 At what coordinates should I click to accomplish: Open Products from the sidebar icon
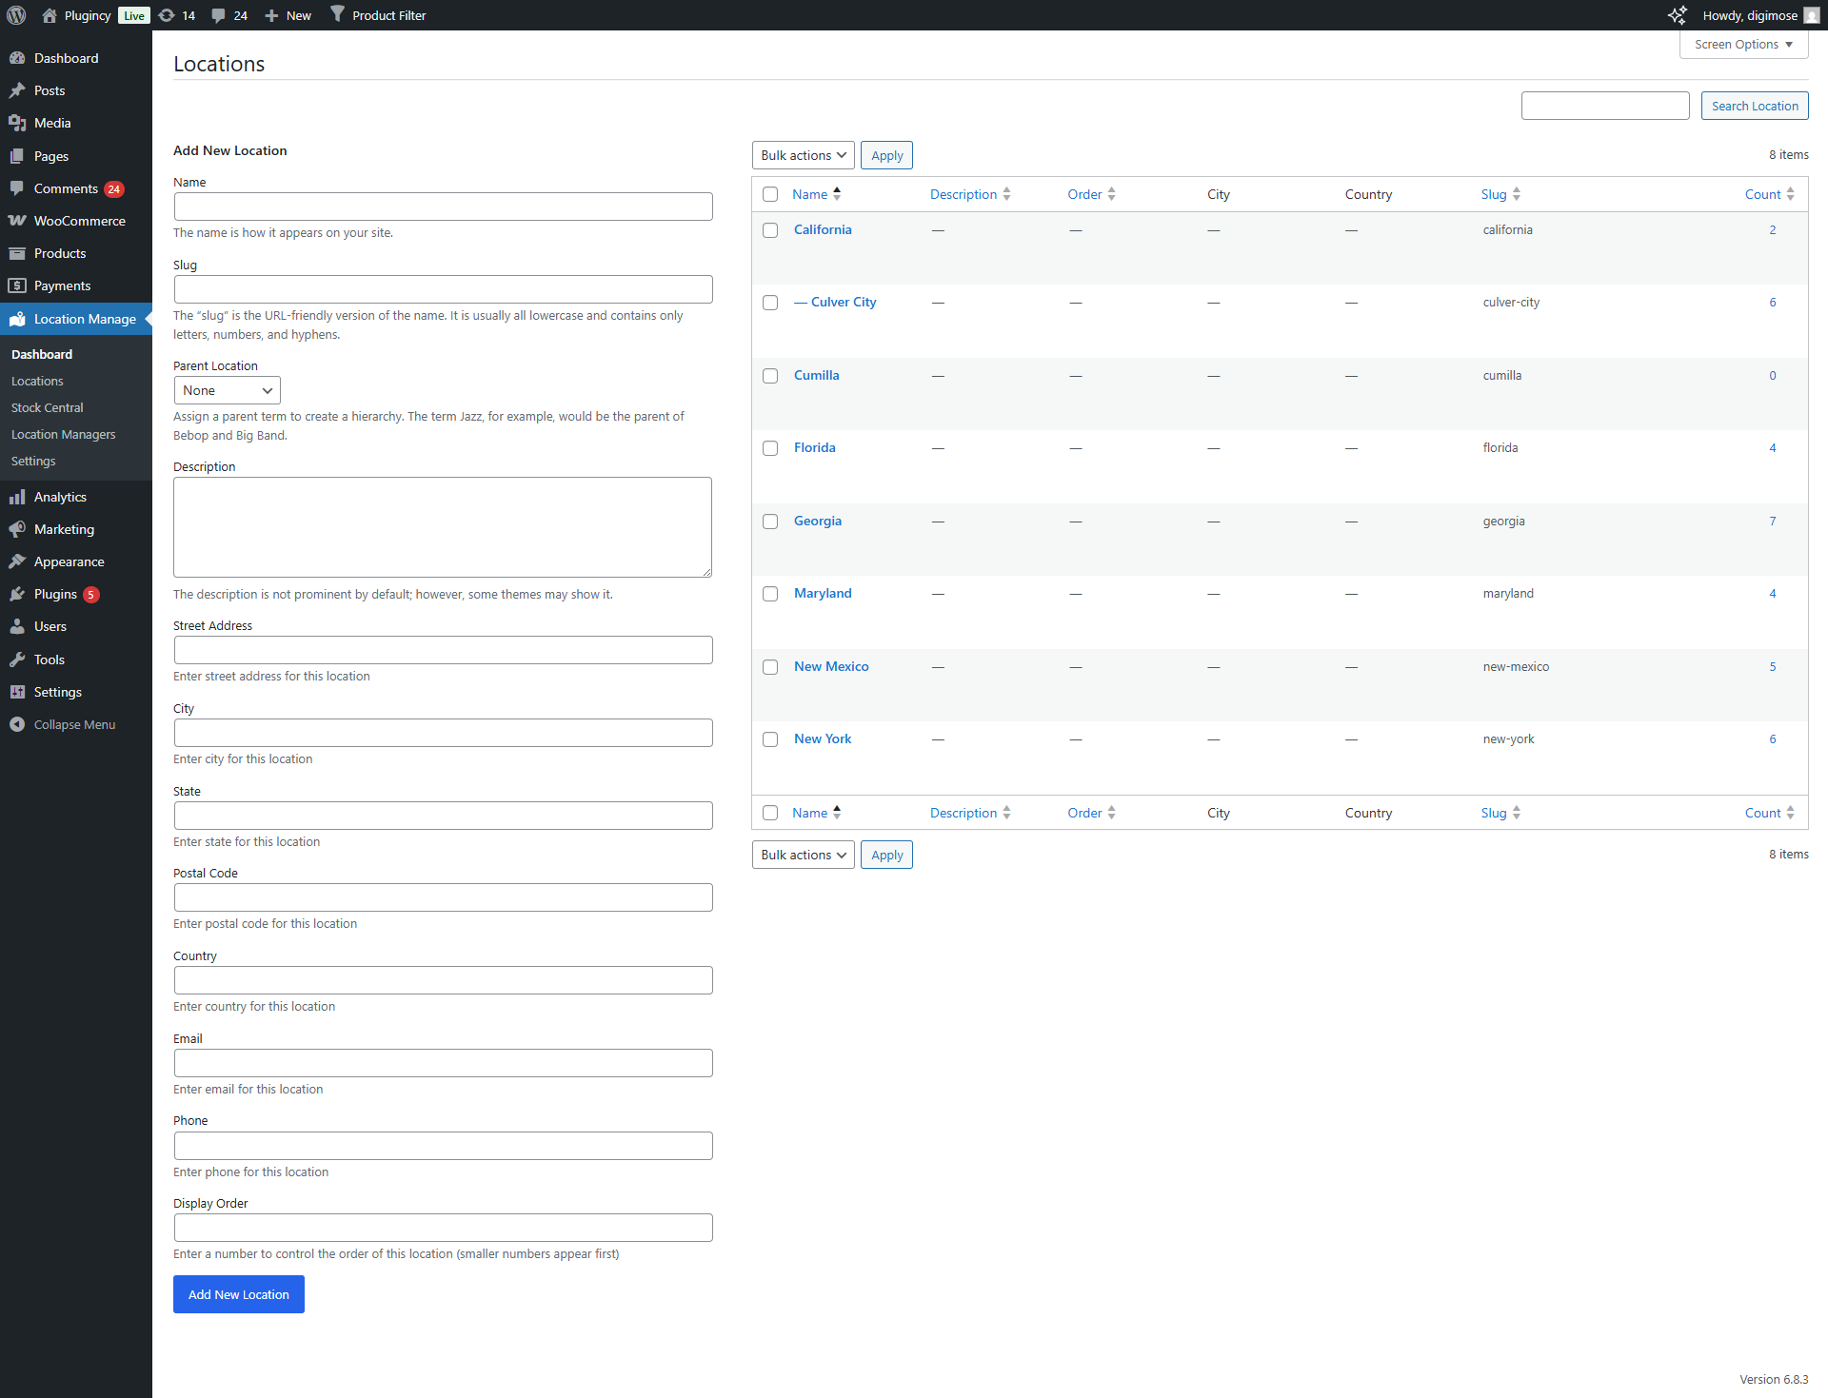[x=18, y=253]
